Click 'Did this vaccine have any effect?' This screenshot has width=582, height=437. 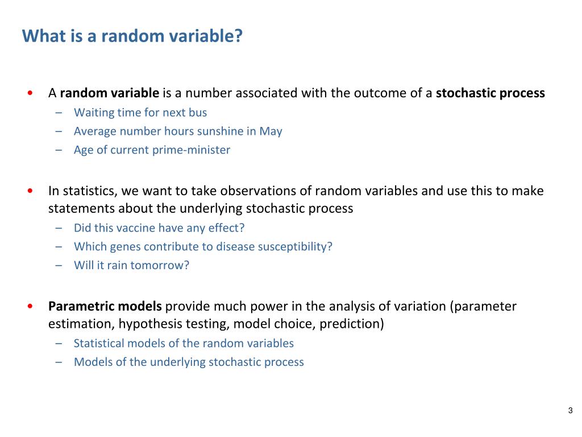159,228
